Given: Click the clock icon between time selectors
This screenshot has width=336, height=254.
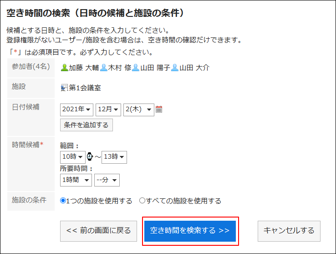Looking at the screenshot, I should point(90,156).
